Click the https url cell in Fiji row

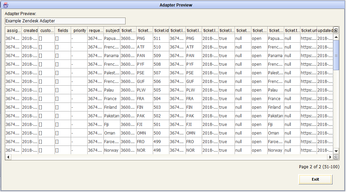pos(308,125)
